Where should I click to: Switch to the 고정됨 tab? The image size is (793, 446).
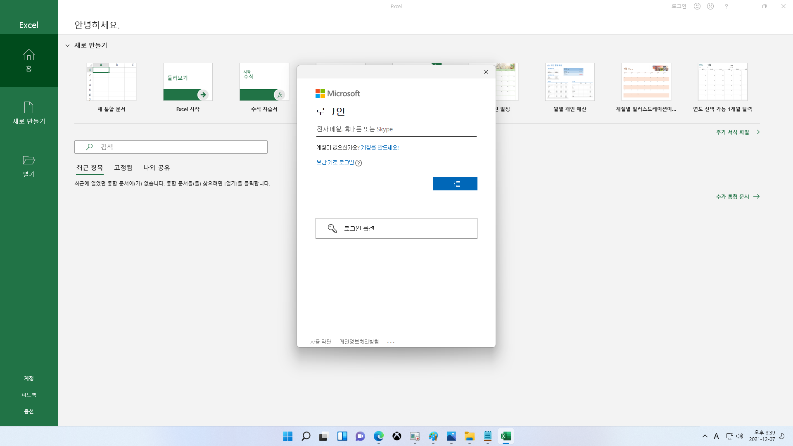123,168
